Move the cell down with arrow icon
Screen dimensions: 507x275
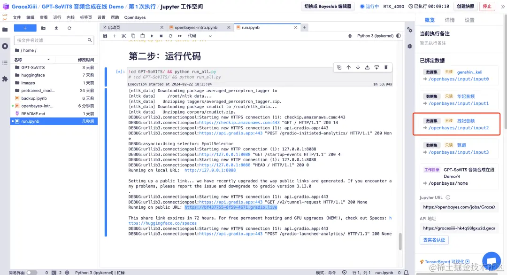click(358, 67)
